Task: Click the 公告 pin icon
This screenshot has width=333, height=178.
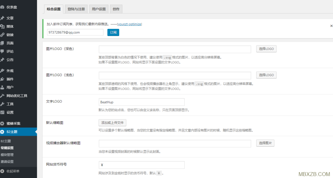Action: (x=2, y=60)
